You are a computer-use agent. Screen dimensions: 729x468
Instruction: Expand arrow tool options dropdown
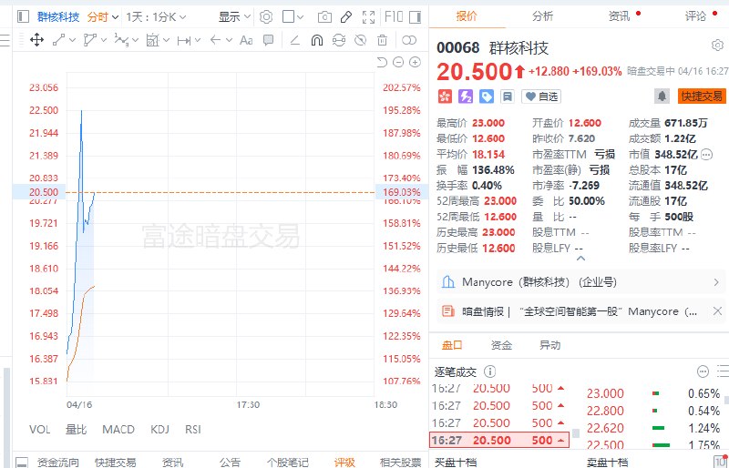(229, 40)
